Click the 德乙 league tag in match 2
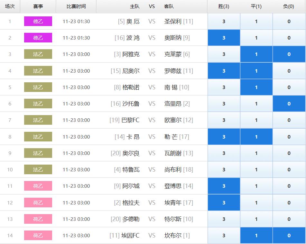306x244 pixels. (x=38, y=38)
